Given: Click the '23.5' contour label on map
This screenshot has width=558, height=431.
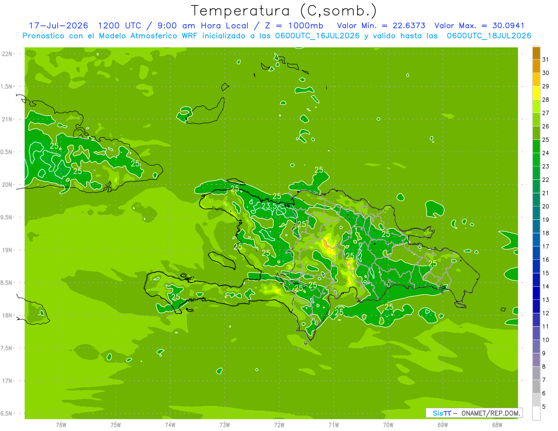Looking at the screenshot, I should point(269,206).
